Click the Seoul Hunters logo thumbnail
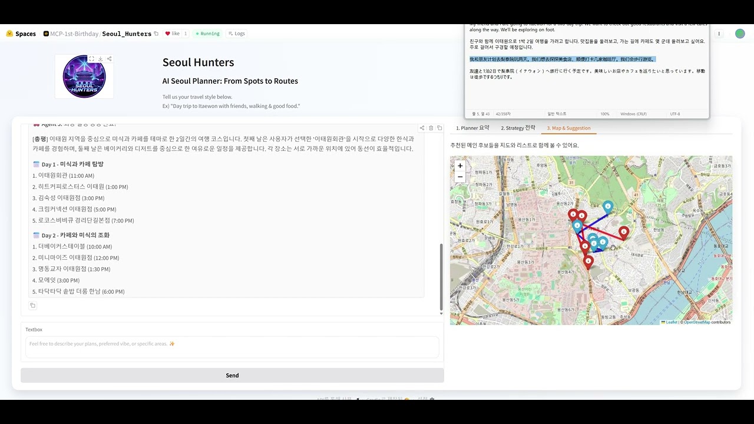754x424 pixels. [x=84, y=77]
